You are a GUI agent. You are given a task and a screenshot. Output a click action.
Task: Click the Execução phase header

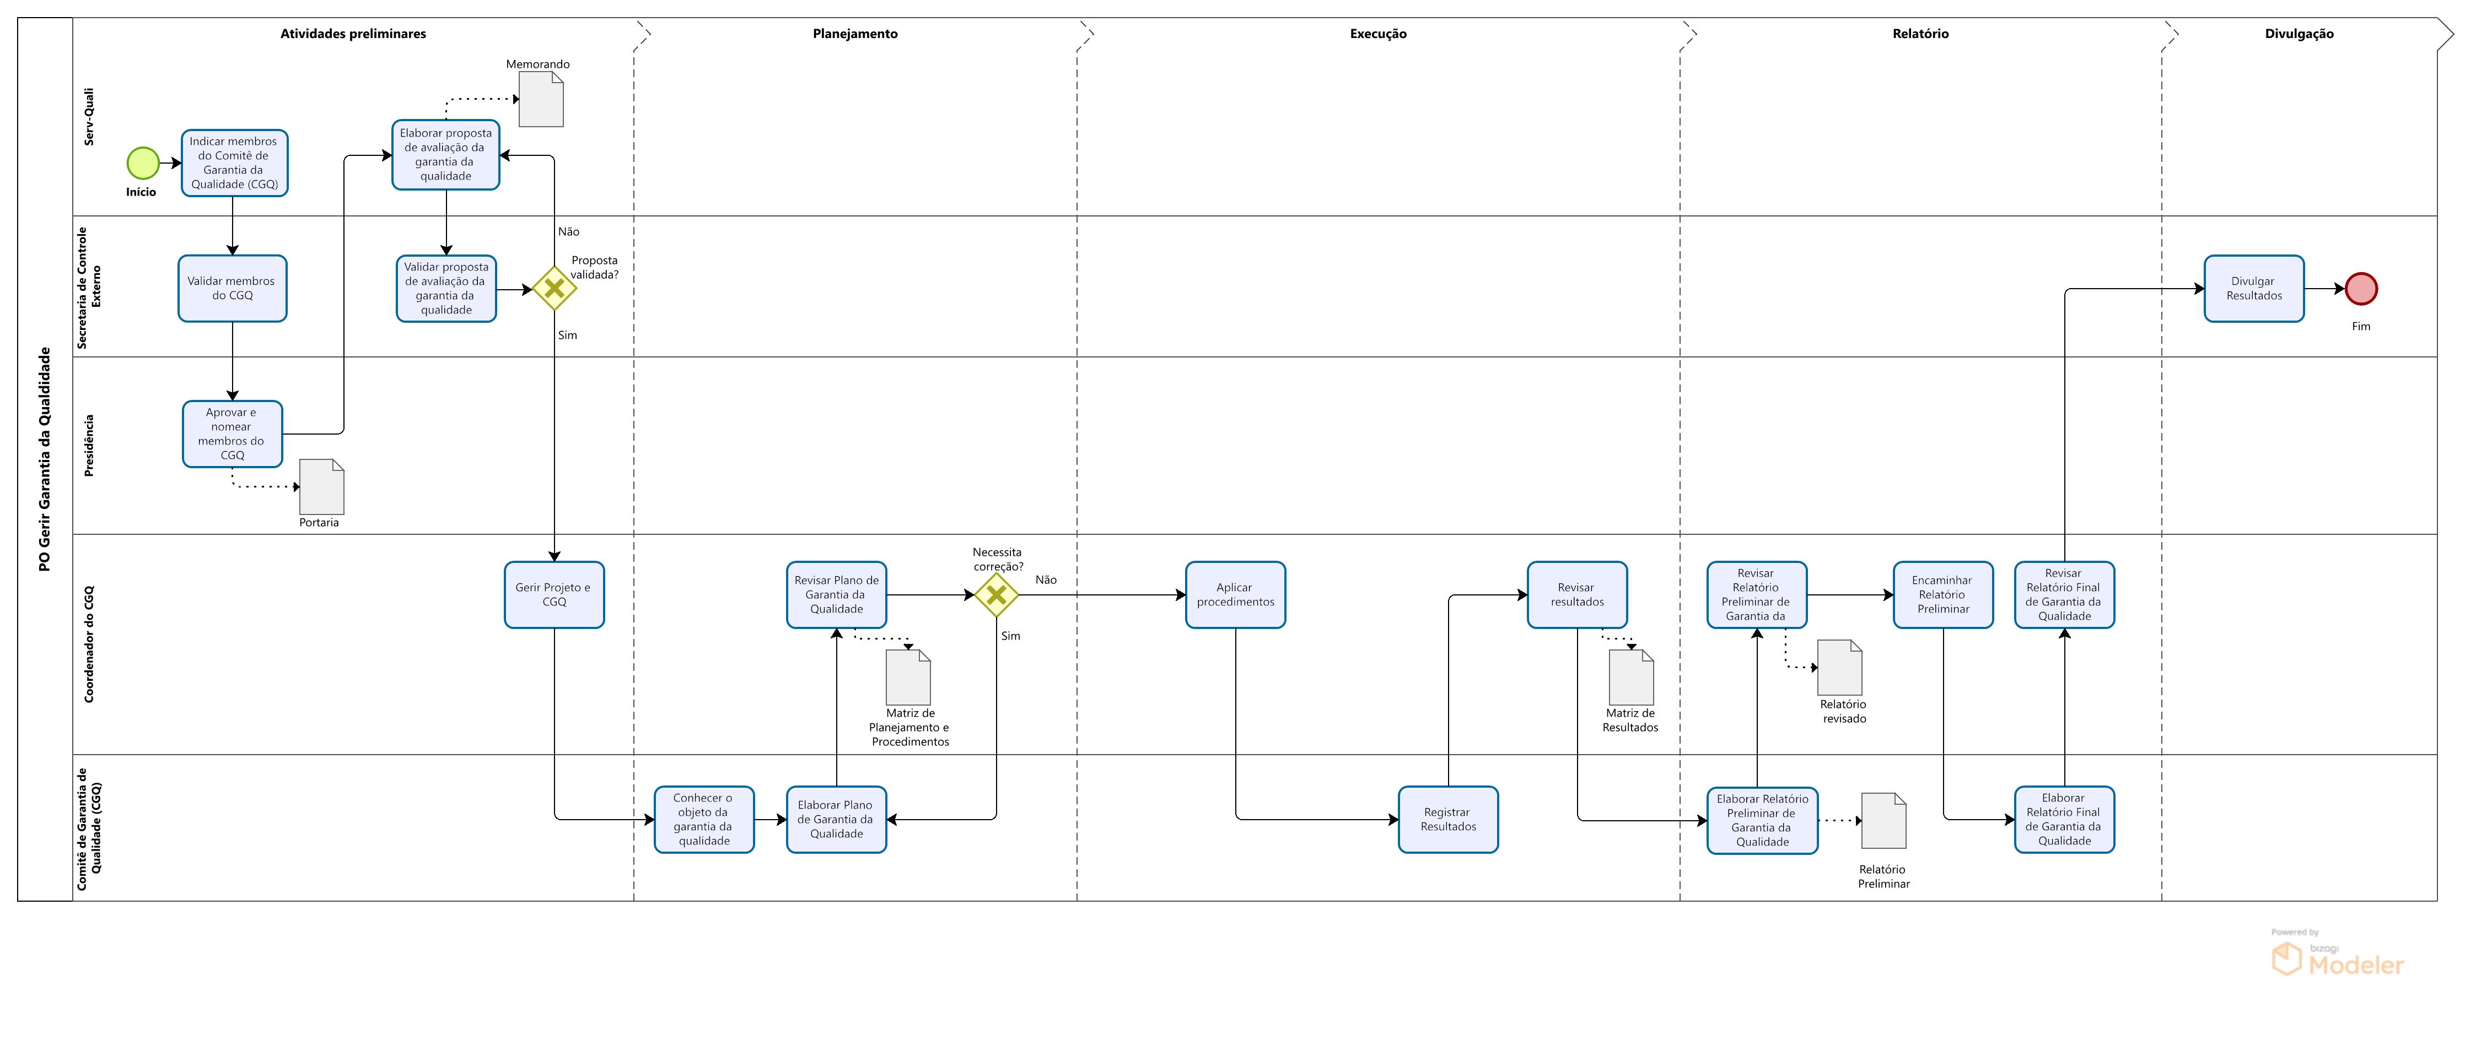point(1378,34)
